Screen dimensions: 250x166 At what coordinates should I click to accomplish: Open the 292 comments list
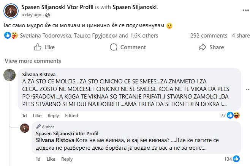(209, 36)
